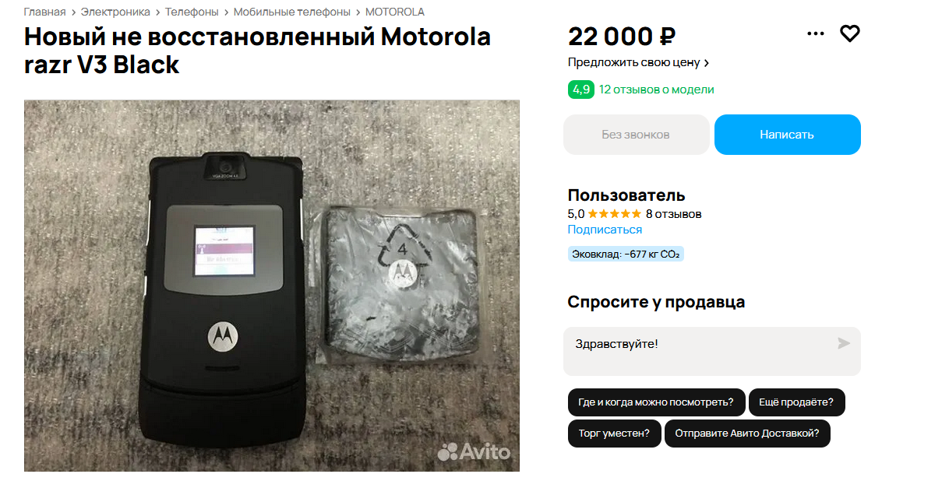Open 'Главная' breadcrumb link
This screenshot has height=481, width=949.
(44, 12)
